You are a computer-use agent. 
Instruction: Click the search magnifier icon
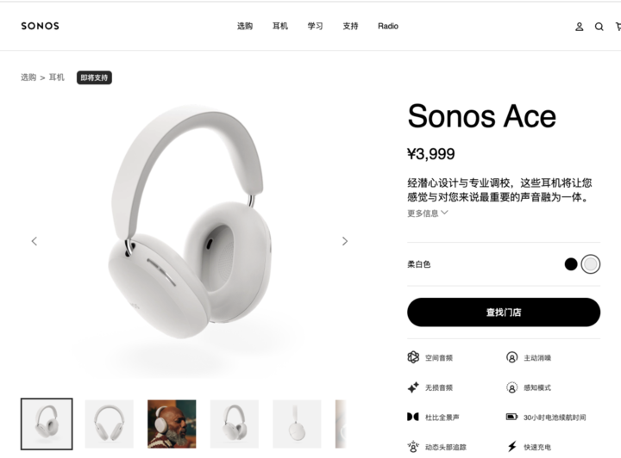tap(599, 27)
